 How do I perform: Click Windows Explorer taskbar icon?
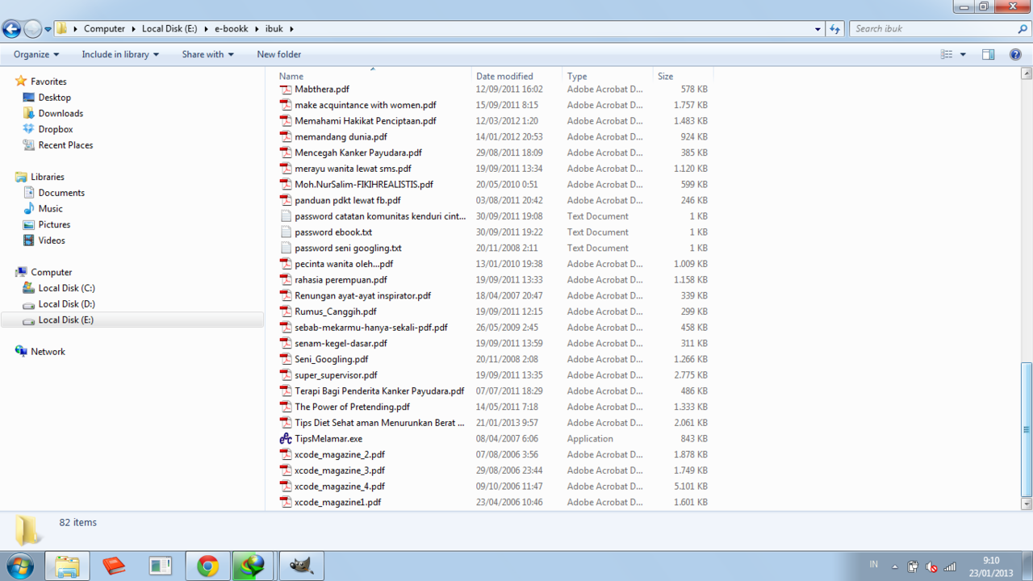coord(67,566)
